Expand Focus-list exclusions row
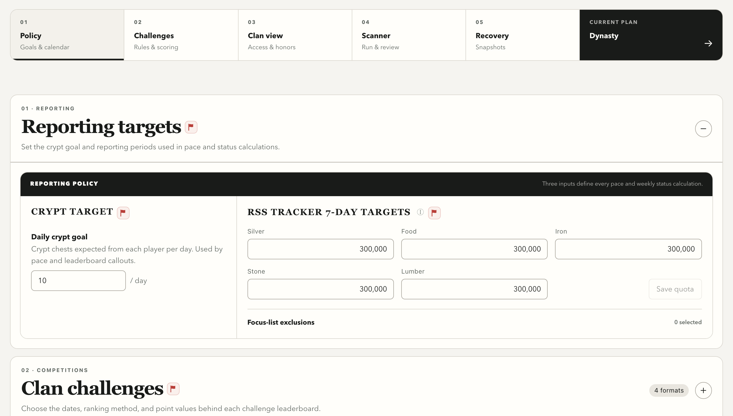The height and width of the screenshot is (416, 733). (474, 322)
